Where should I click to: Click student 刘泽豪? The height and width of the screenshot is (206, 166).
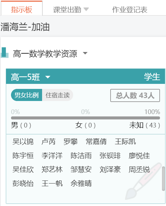(110, 169)
